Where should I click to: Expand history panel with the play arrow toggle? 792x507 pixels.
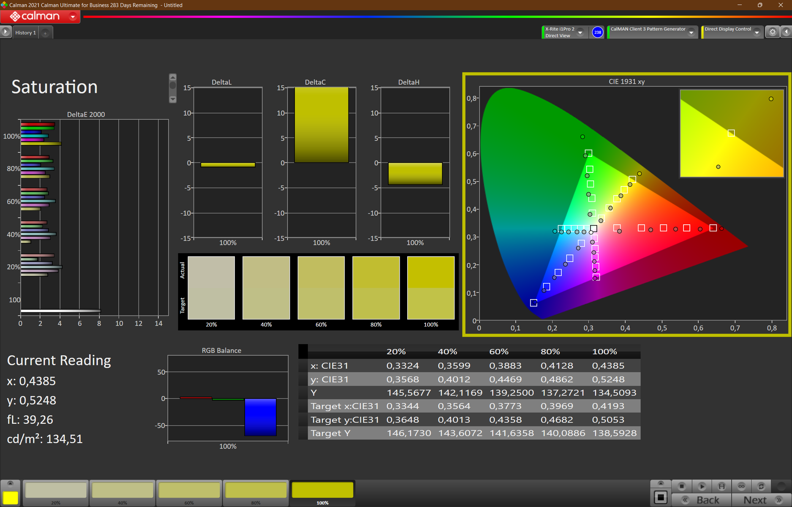(5, 32)
